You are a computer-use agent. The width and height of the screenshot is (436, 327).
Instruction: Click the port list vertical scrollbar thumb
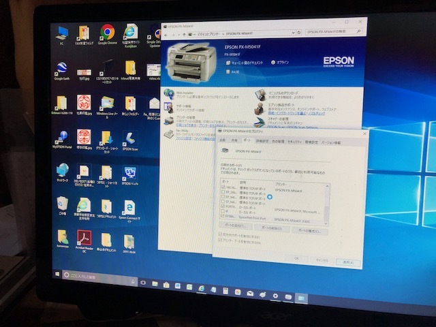point(326,213)
